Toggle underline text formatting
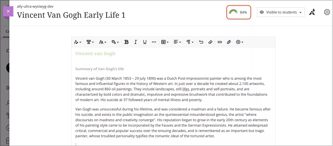Screen dimensions: 333x146 [145, 42]
